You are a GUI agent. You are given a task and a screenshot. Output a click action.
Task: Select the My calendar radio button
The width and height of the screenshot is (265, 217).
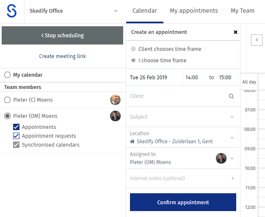tap(8, 75)
